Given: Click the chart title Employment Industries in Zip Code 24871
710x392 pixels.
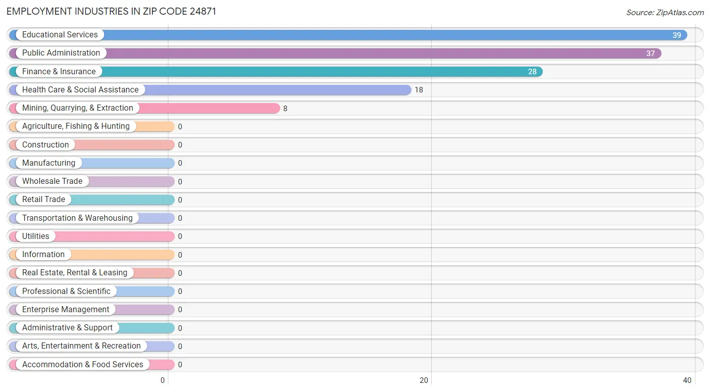Looking at the screenshot, I should 112,12.
